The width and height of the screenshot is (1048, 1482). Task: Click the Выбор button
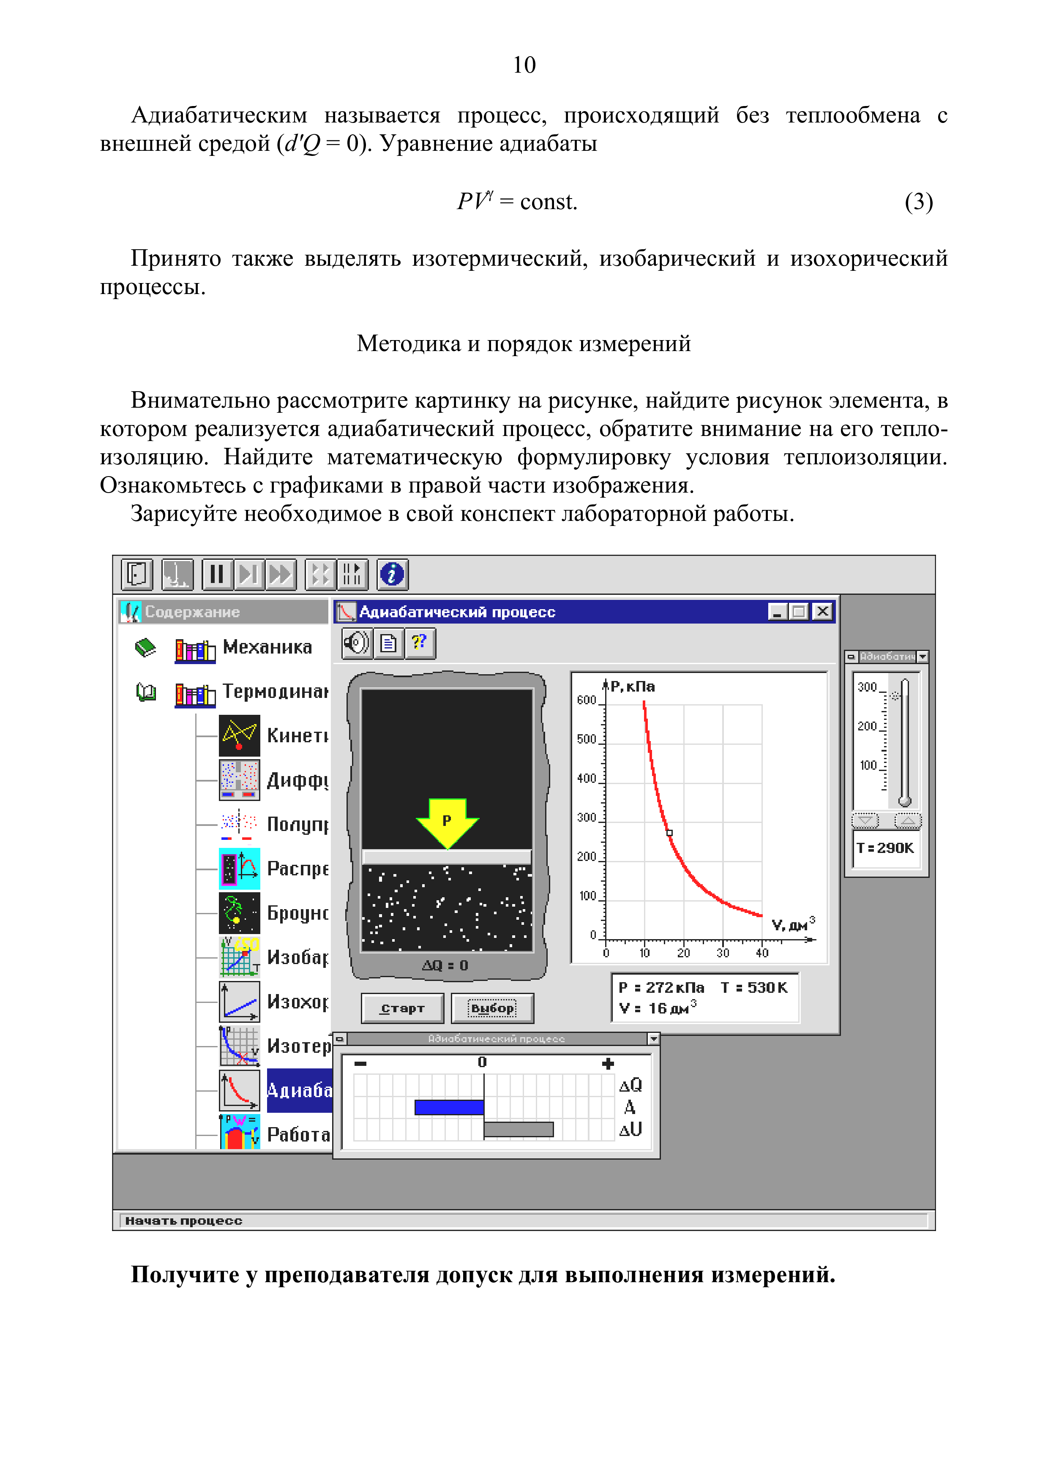click(x=493, y=1008)
